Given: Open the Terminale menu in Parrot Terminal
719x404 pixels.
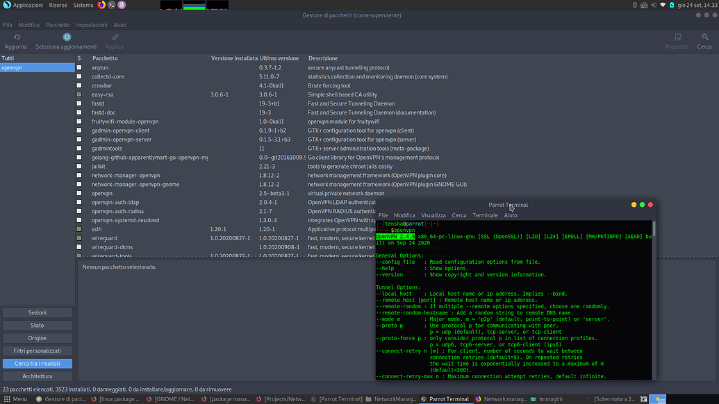Looking at the screenshot, I should click(x=485, y=215).
